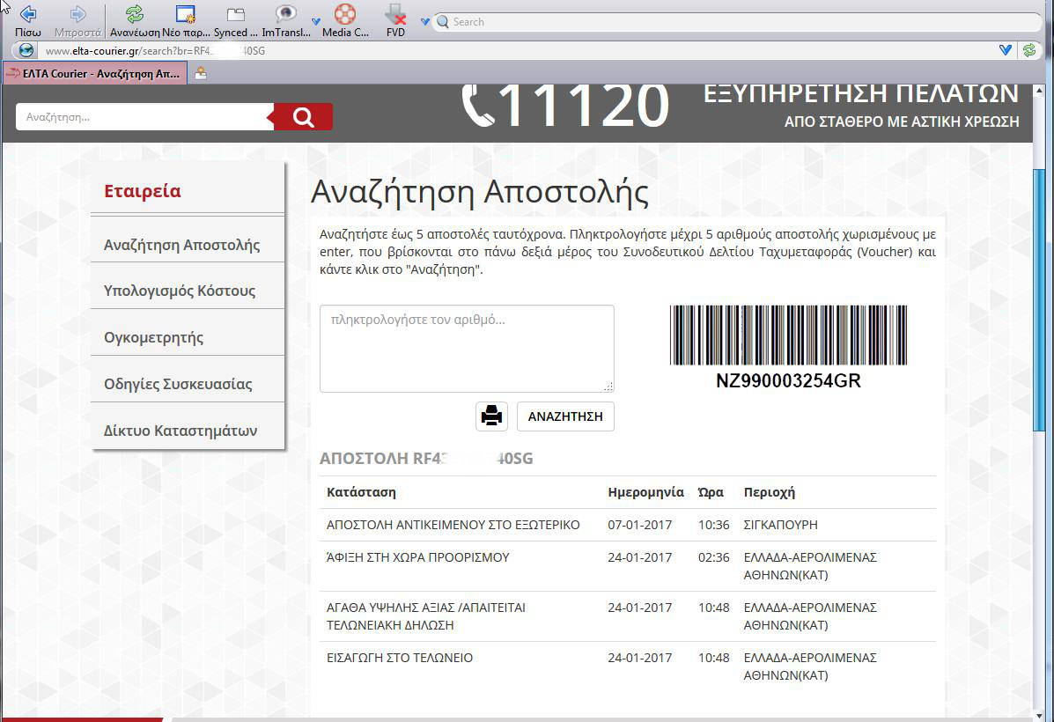
Task: Open the dropdown arrow right of FVD
Action: point(424,21)
